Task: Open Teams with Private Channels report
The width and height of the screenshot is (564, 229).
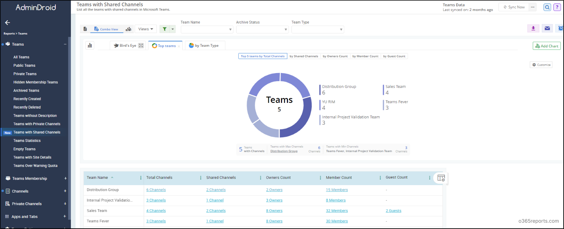Action: pyautogui.click(x=37, y=124)
